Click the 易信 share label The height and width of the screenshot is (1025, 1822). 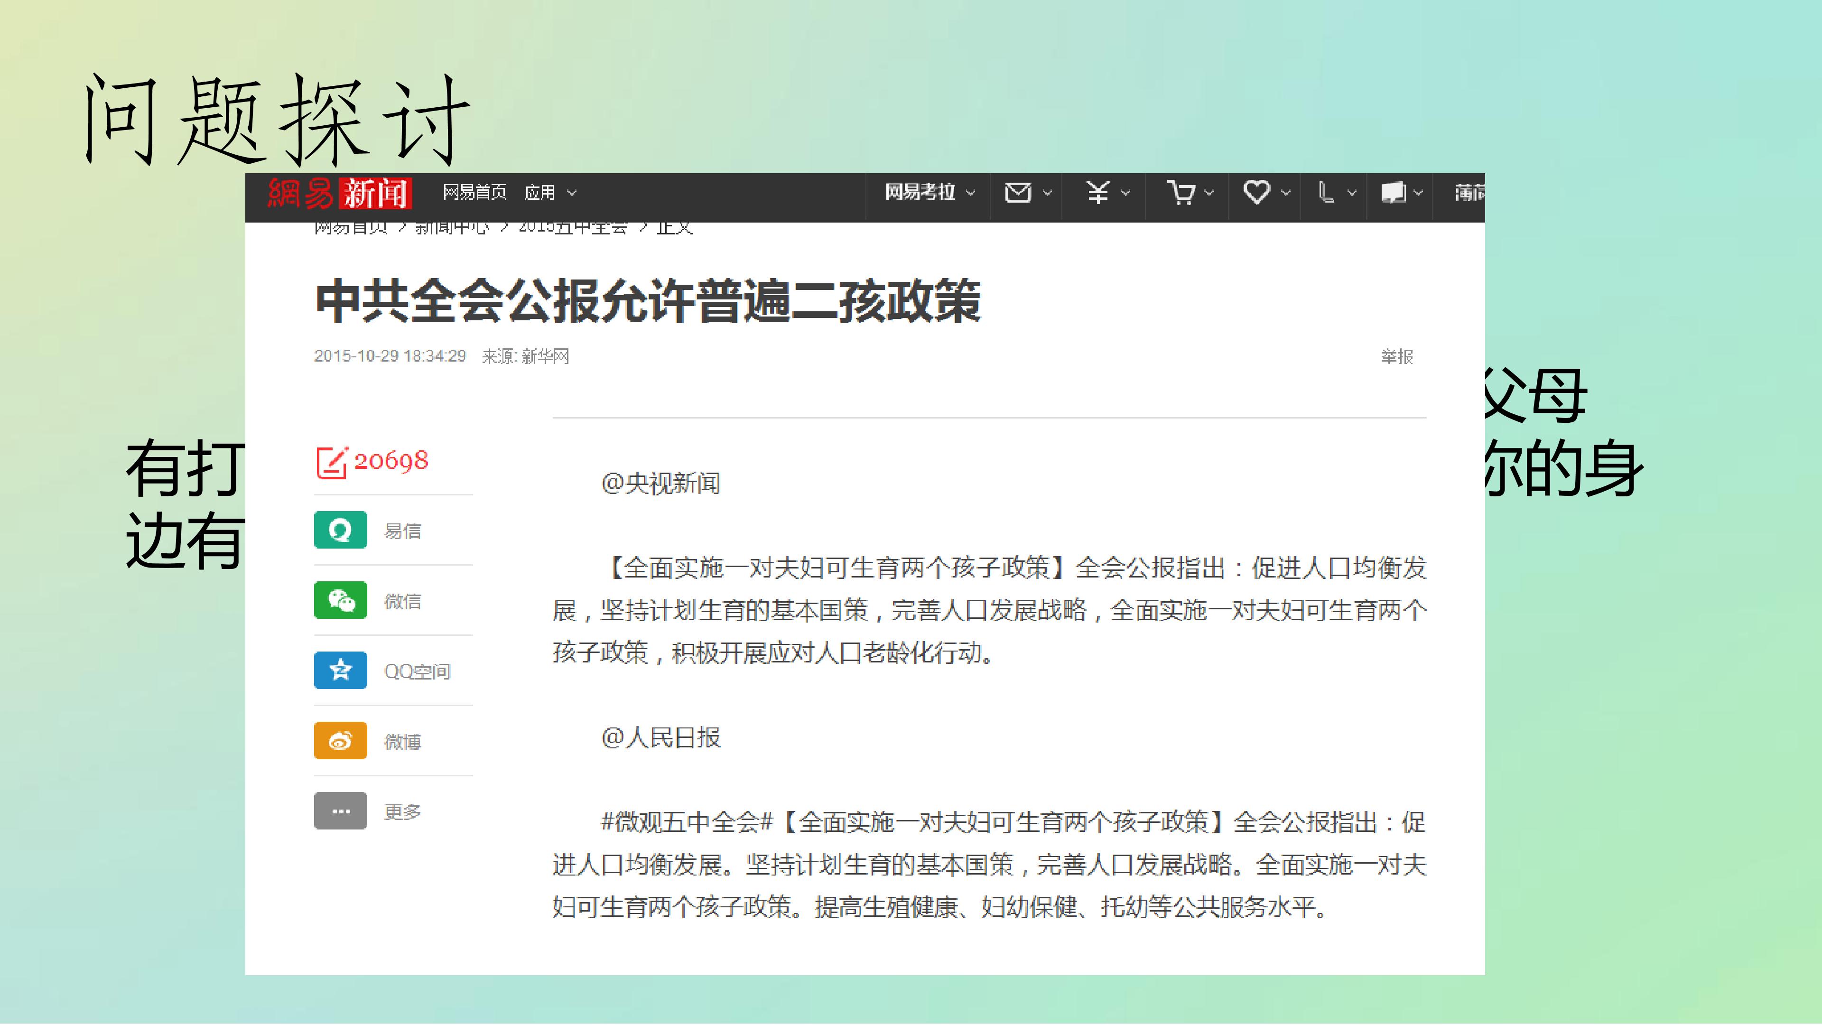(402, 531)
